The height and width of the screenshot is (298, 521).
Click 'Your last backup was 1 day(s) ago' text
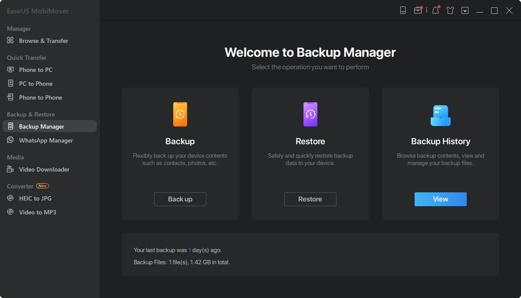178,250
